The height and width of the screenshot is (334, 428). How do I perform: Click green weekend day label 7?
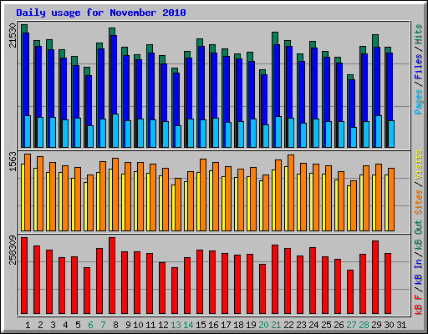(x=103, y=325)
